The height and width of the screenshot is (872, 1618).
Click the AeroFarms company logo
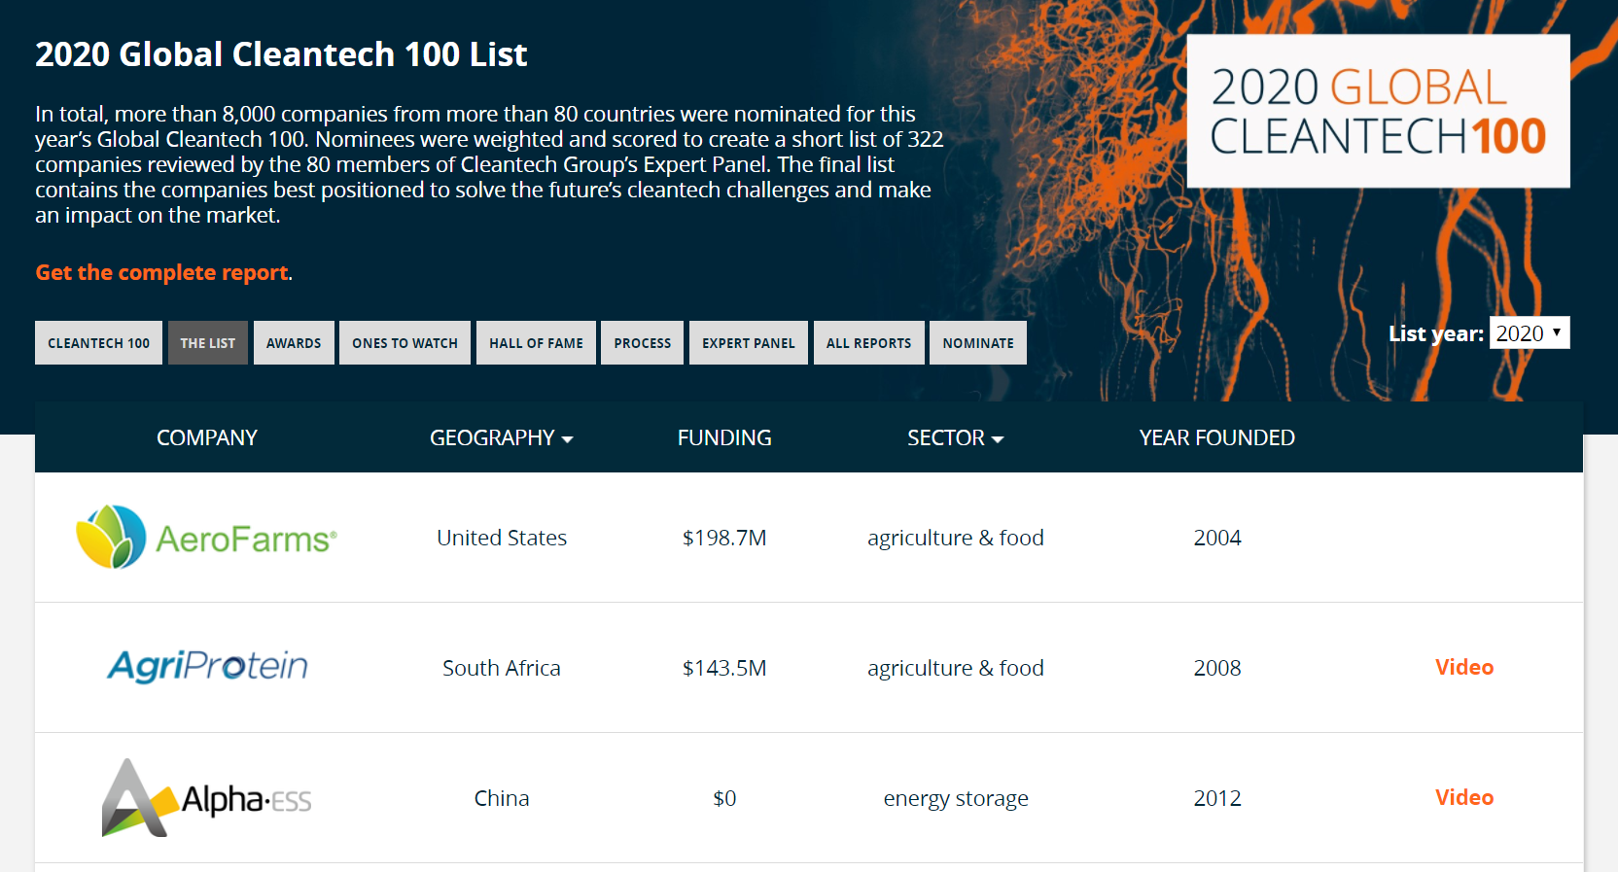point(206,538)
